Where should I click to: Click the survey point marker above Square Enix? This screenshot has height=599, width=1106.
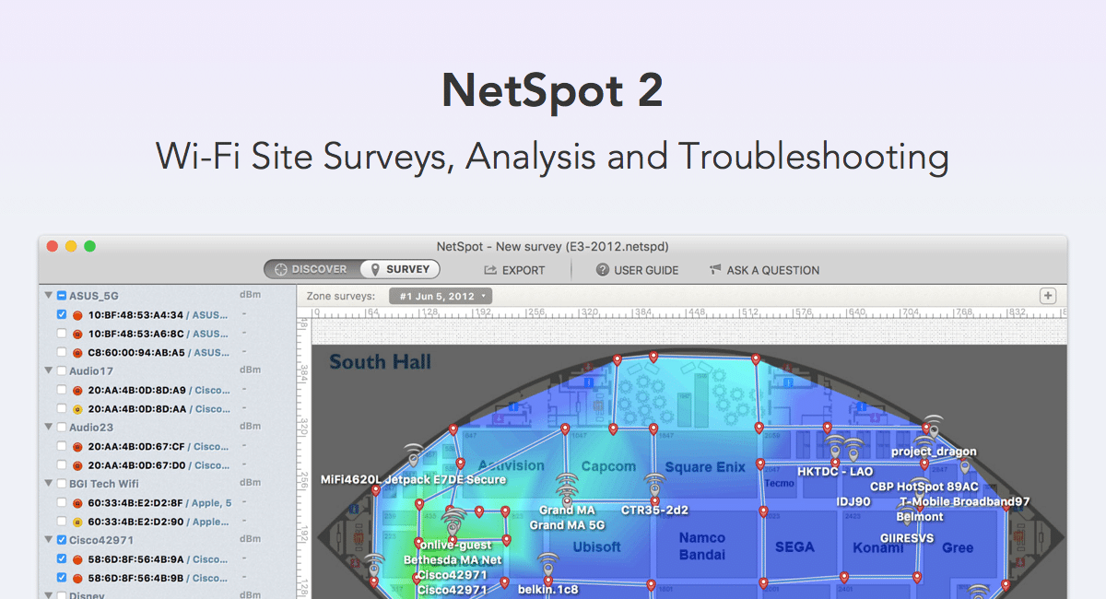tap(653, 429)
